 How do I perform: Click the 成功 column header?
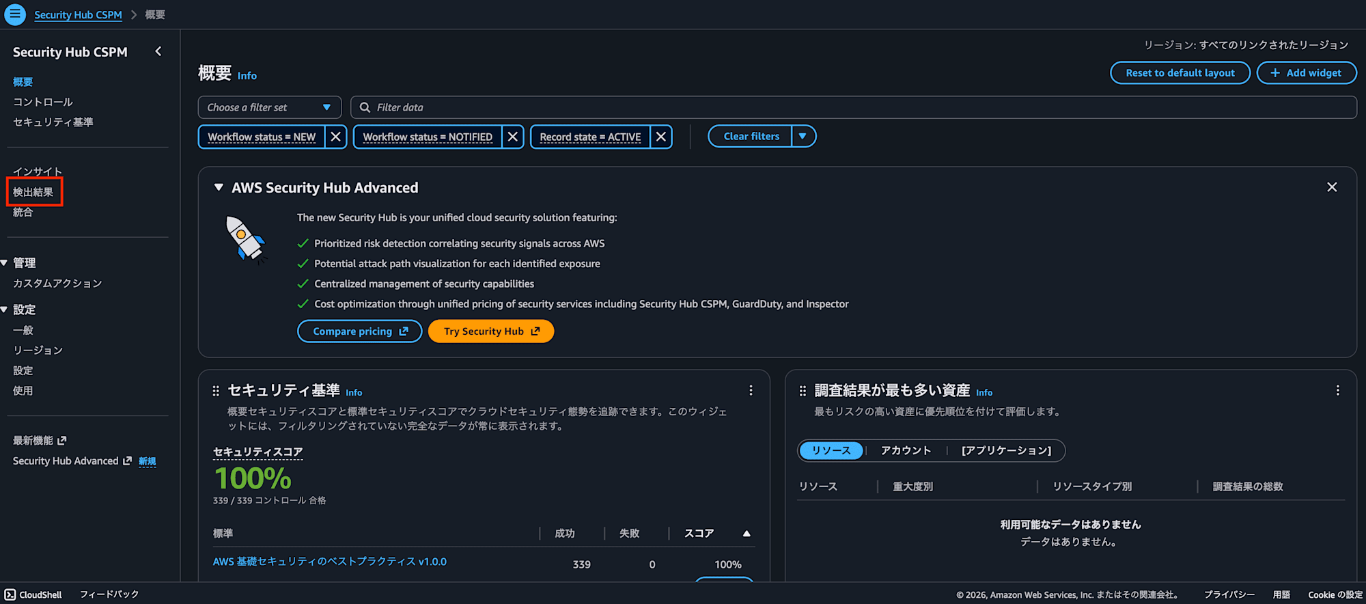coord(564,534)
